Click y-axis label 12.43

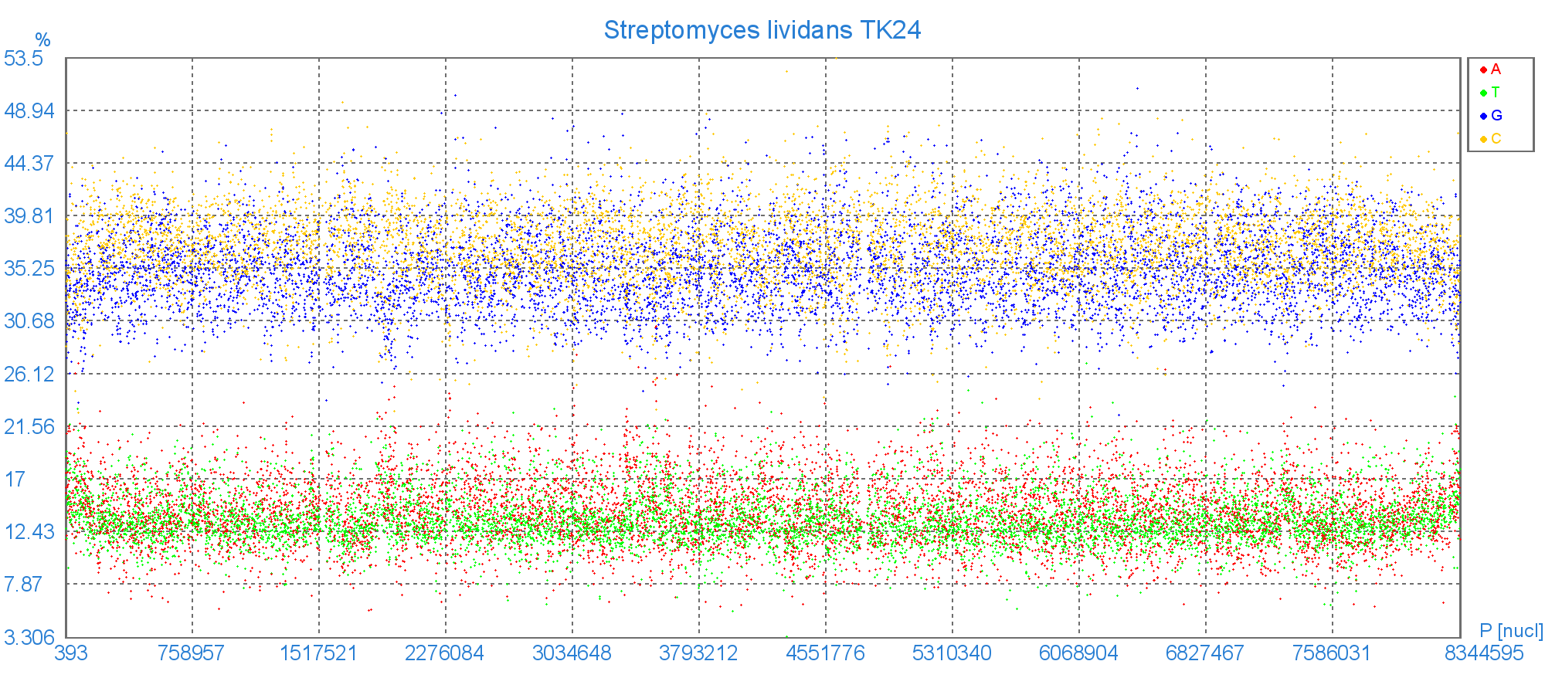[x=29, y=531]
